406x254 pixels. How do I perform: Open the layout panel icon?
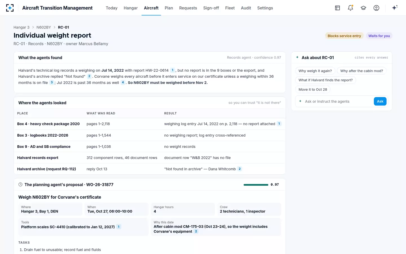337,8
